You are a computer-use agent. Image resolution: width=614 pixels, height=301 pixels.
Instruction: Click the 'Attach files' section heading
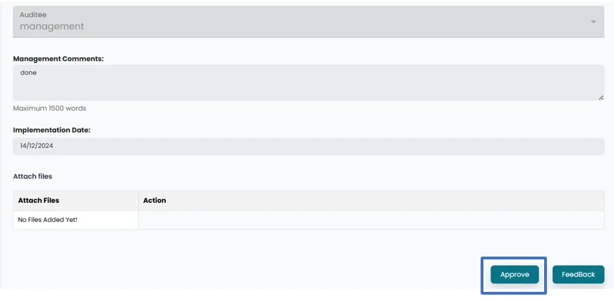pos(32,176)
